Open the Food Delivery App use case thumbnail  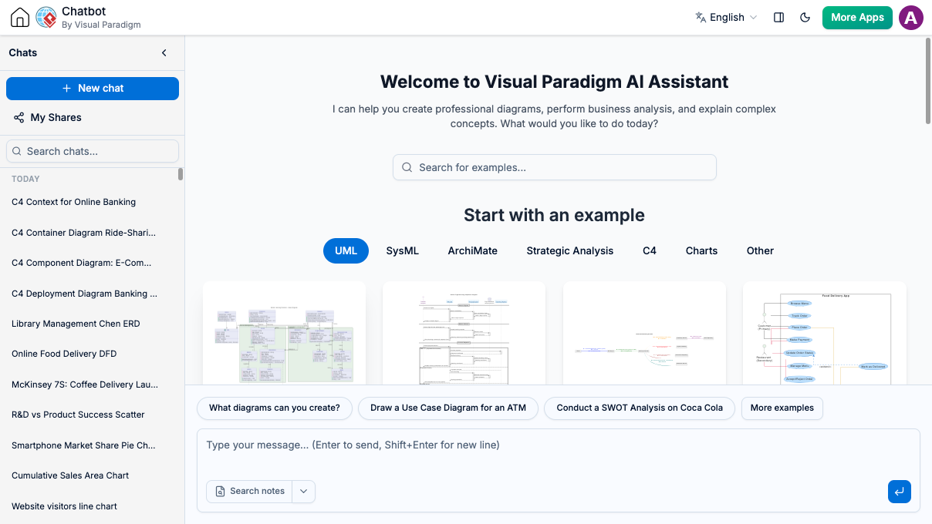825,334
